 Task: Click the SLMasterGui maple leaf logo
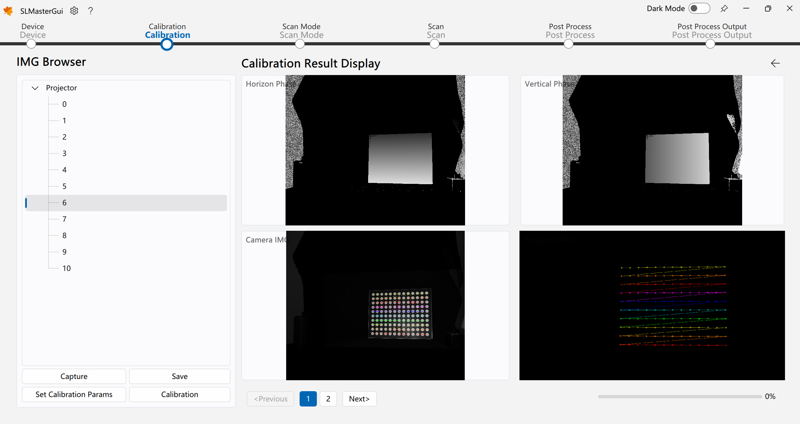[8, 11]
